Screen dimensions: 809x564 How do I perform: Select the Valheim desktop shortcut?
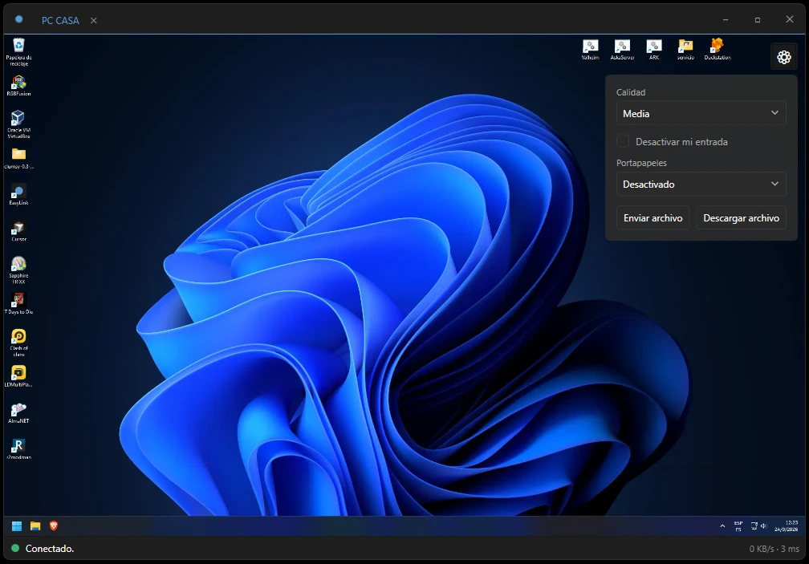[590, 50]
